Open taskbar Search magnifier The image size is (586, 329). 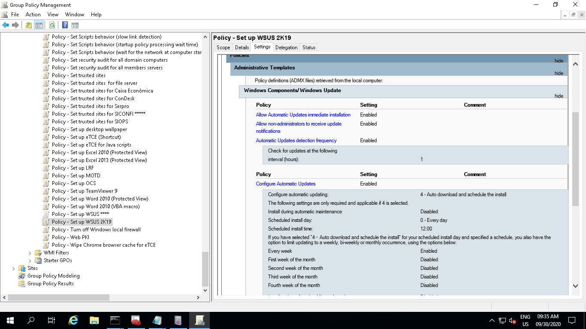point(31,320)
